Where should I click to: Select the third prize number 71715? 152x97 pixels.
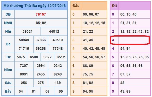[24, 48]
